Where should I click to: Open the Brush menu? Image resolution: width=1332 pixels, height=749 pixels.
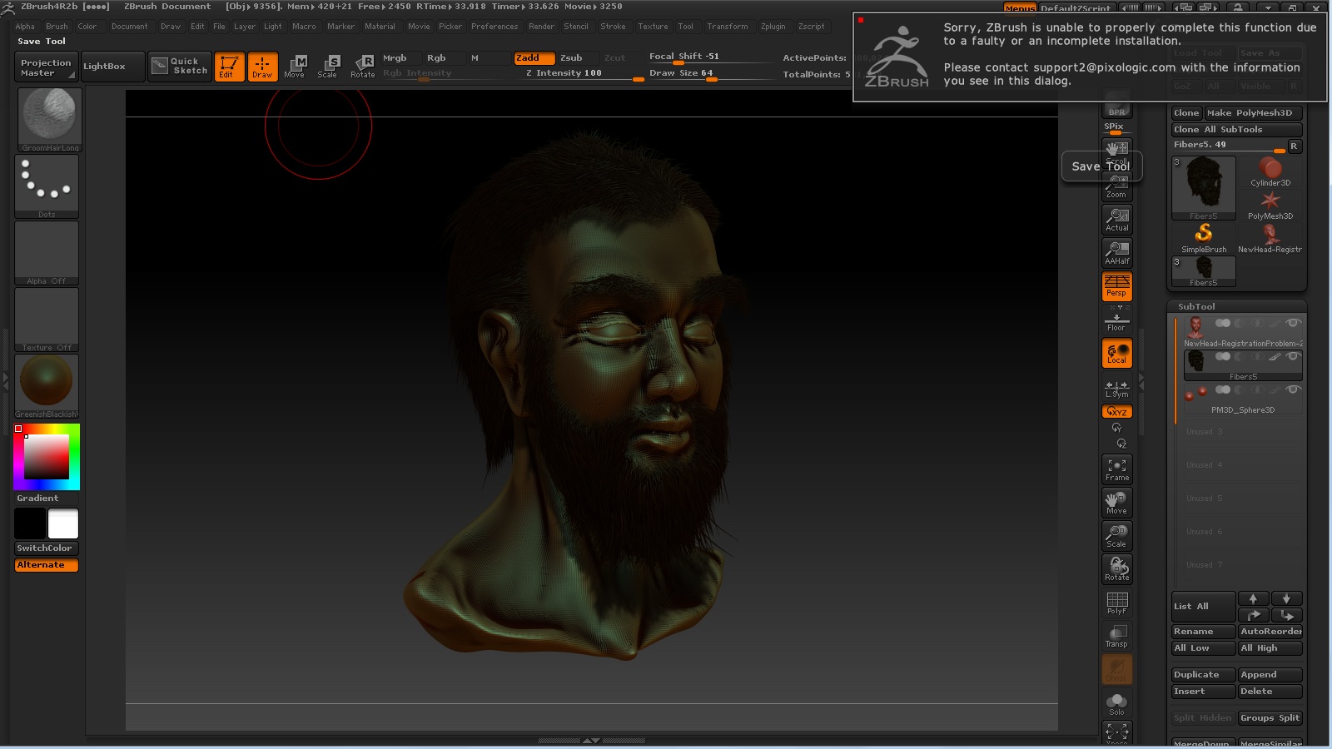pos(57,27)
